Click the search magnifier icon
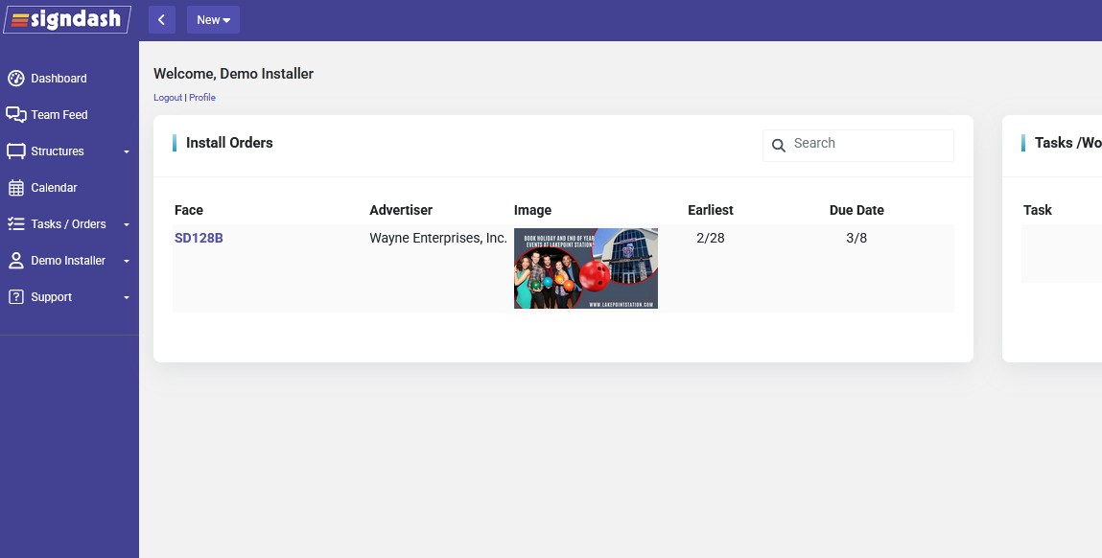Image resolution: width=1102 pixels, height=558 pixels. coord(779,146)
